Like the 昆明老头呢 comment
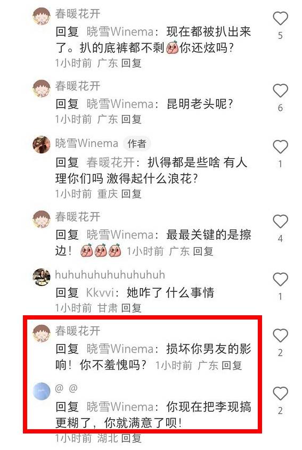 pyautogui.click(x=280, y=91)
